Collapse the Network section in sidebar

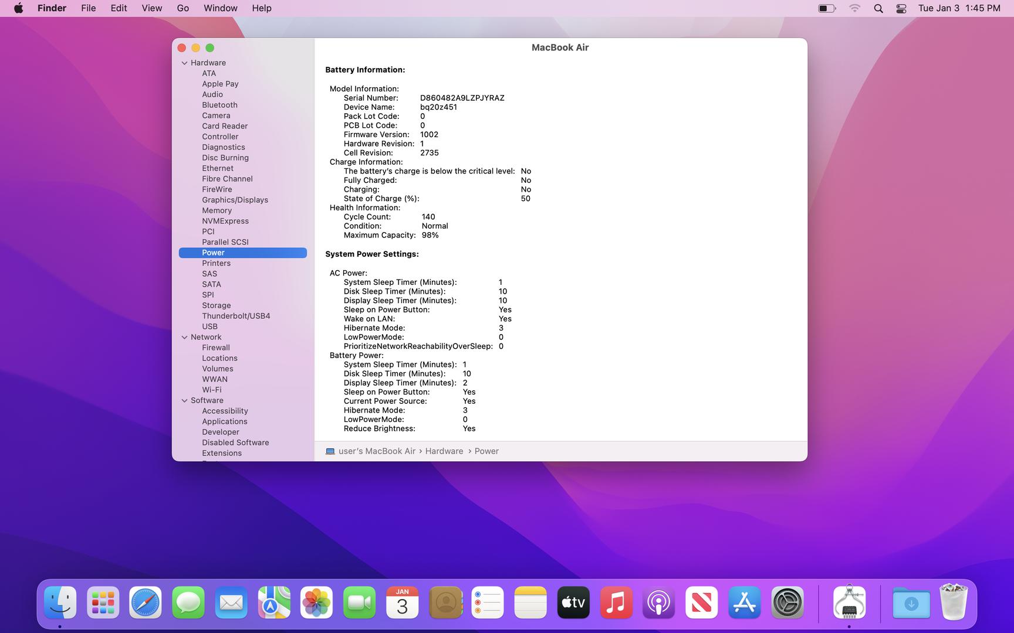point(184,337)
